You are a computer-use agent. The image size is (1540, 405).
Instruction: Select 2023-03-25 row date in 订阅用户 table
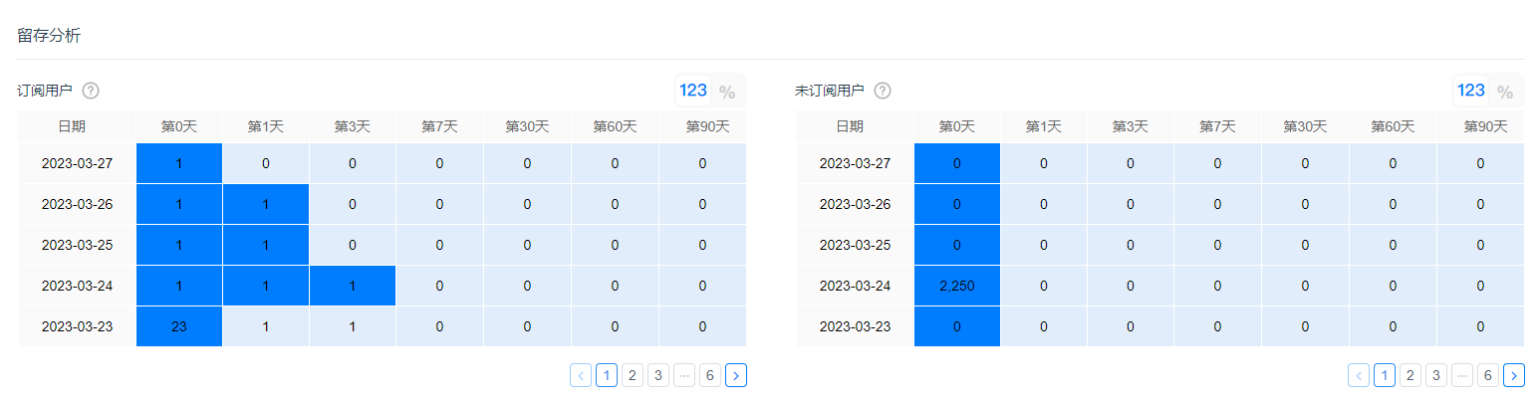(77, 245)
